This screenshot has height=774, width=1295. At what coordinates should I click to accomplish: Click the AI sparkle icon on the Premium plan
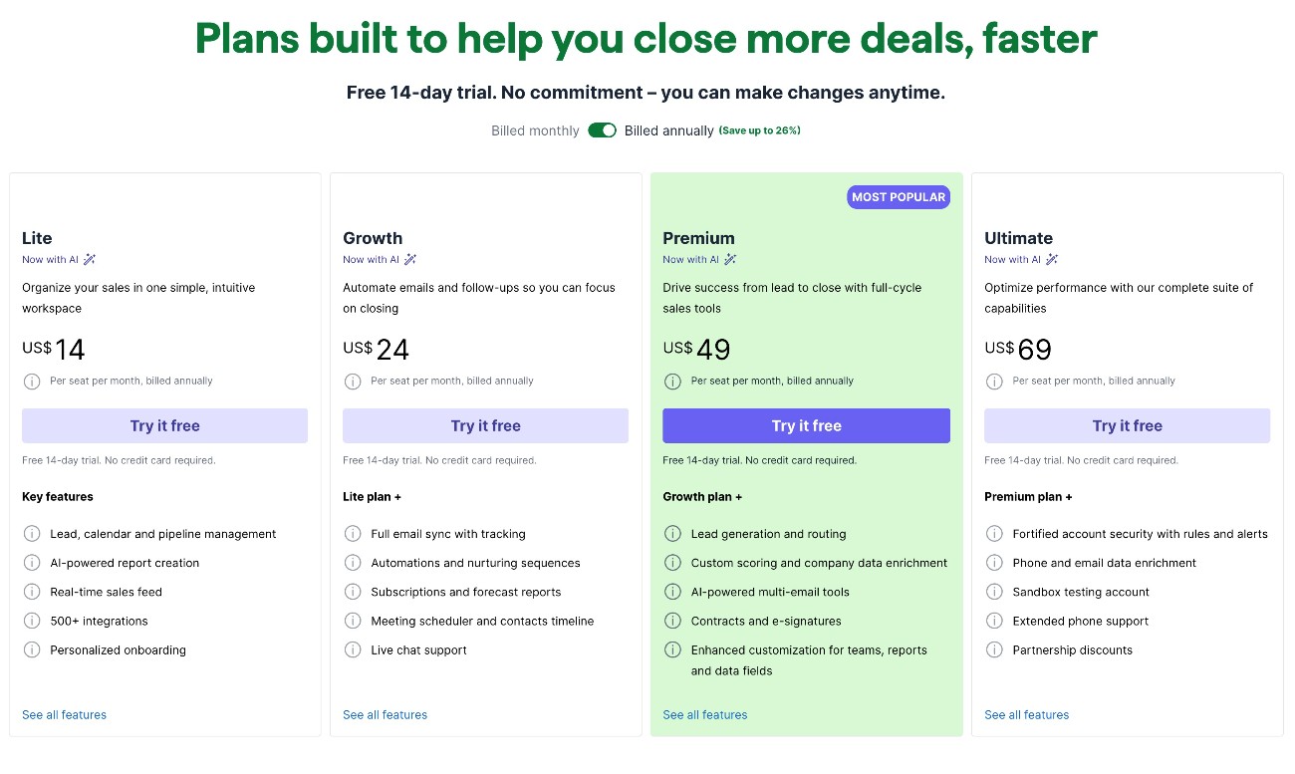730,259
